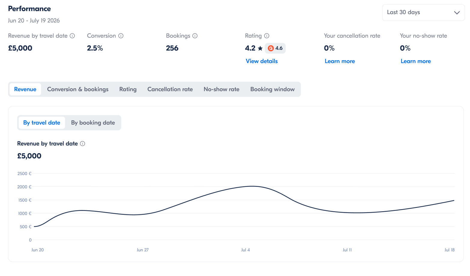Screen dimensions: 470x276
Task: Click the chevron arrow in date range selector
Action: pyautogui.click(x=457, y=13)
